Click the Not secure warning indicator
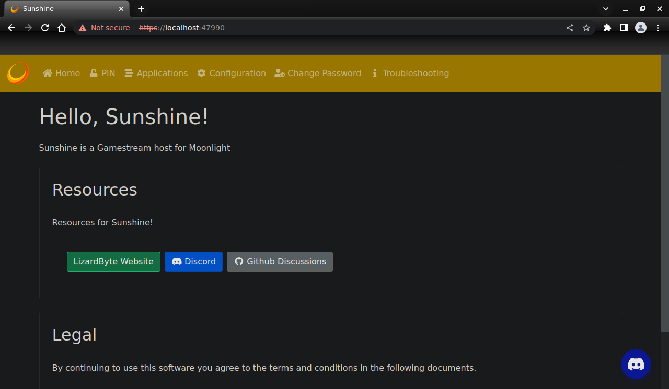 104,28
